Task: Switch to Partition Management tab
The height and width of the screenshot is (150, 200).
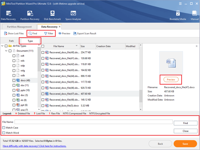Action: (19, 27)
